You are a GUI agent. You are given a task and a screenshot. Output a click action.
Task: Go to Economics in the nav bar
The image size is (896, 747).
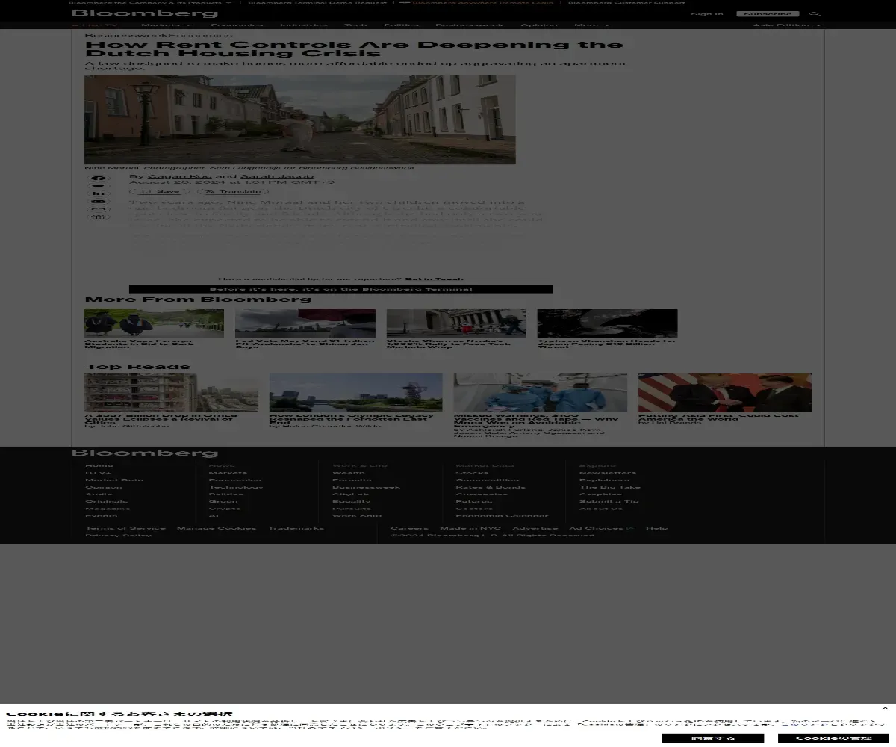click(x=237, y=25)
